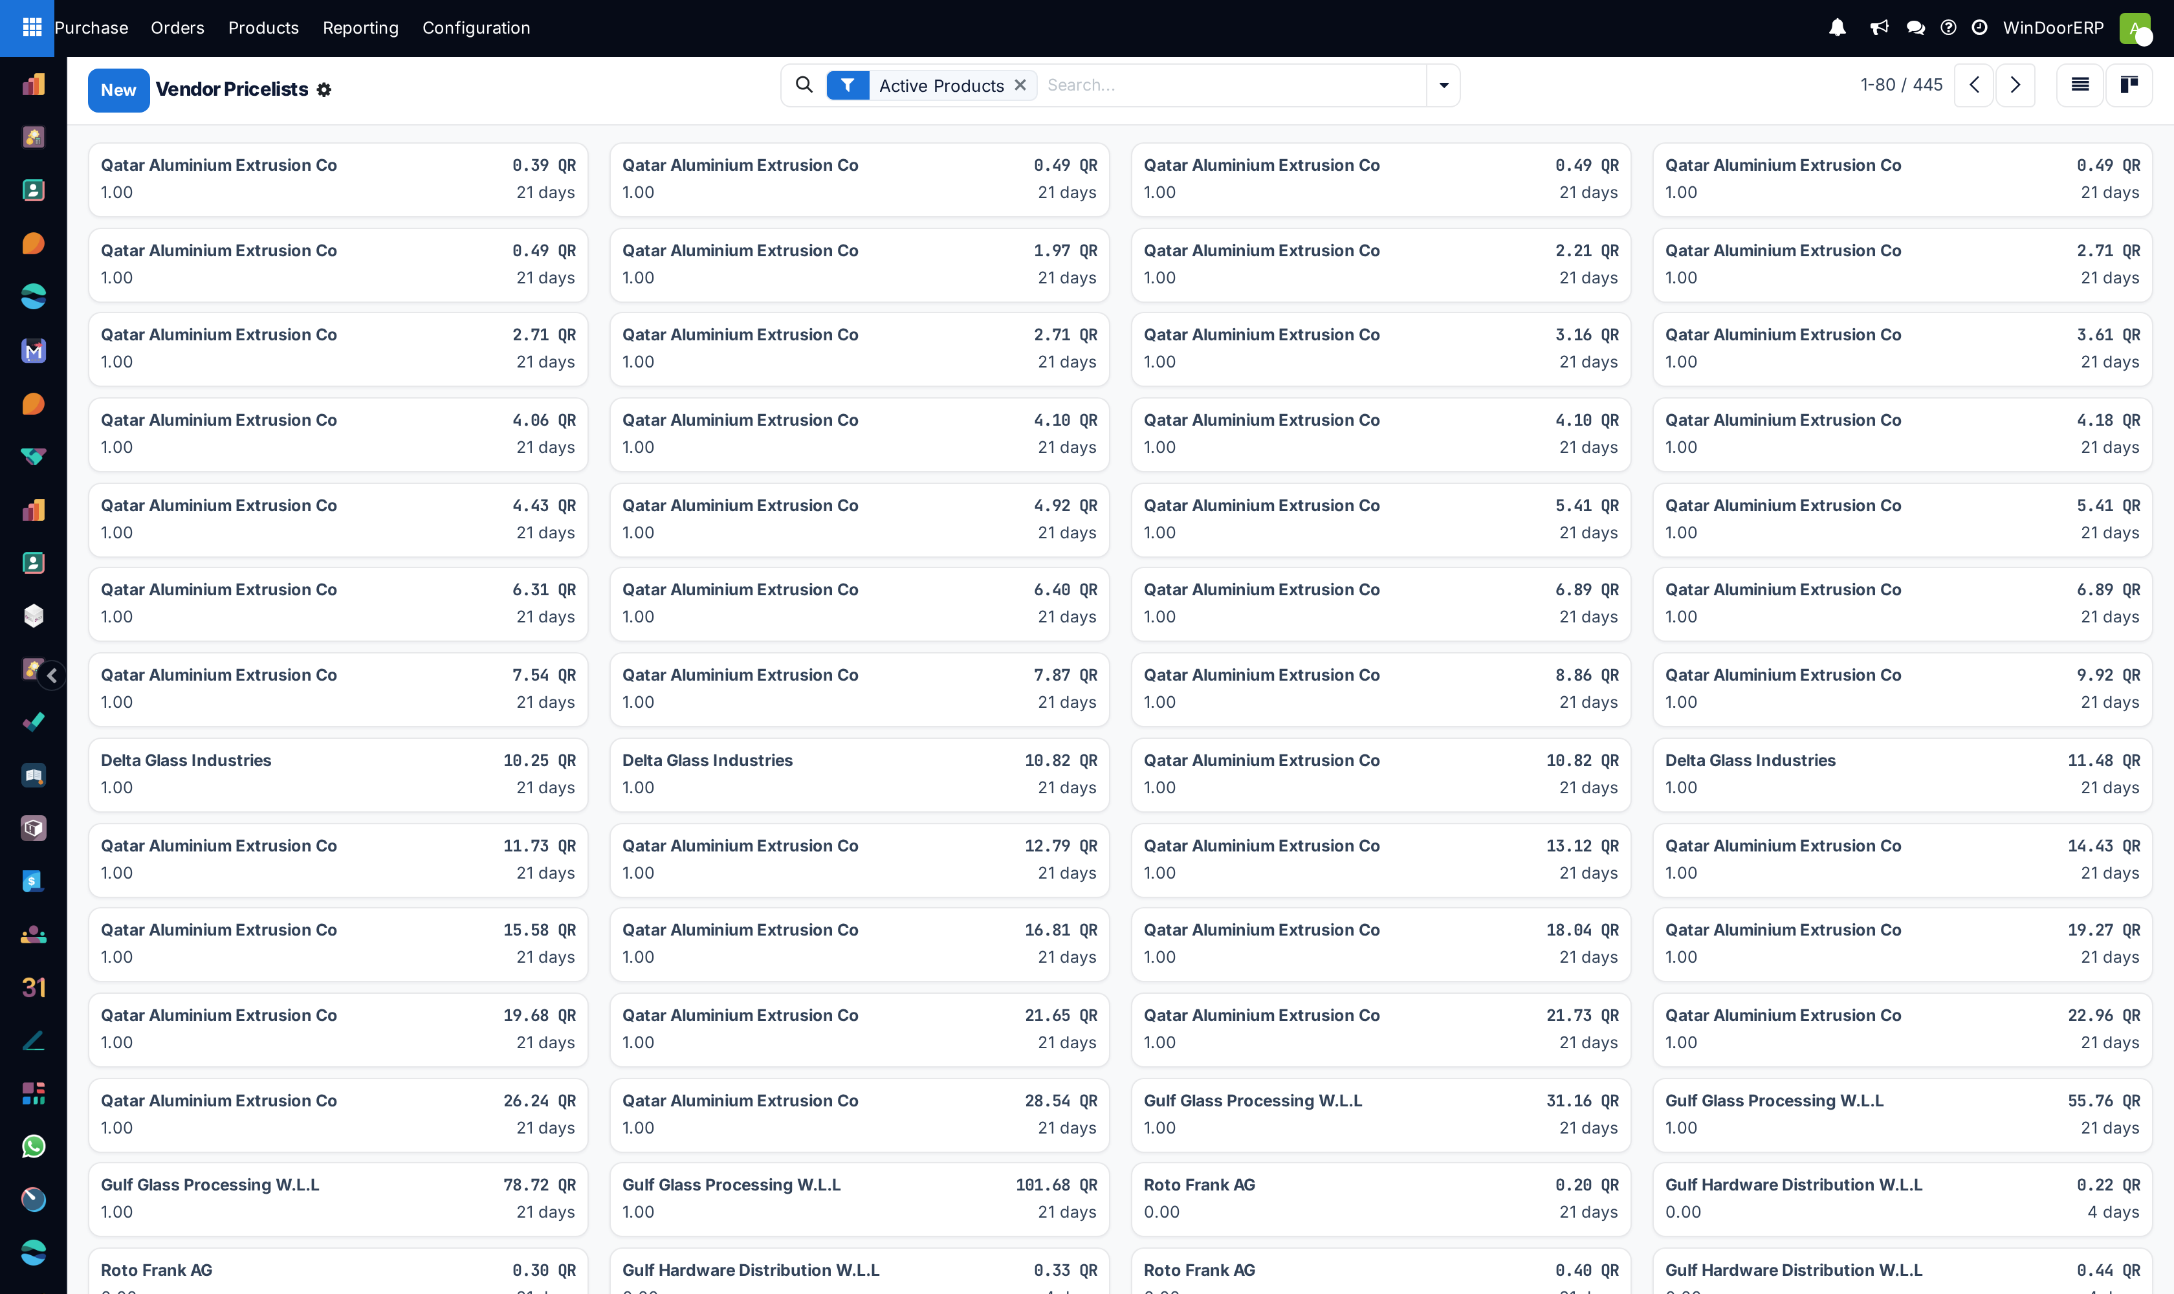
Task: Remove the Active Products filter
Action: pos(1020,85)
